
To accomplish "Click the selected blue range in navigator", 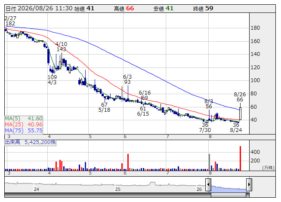I will click(229, 188).
